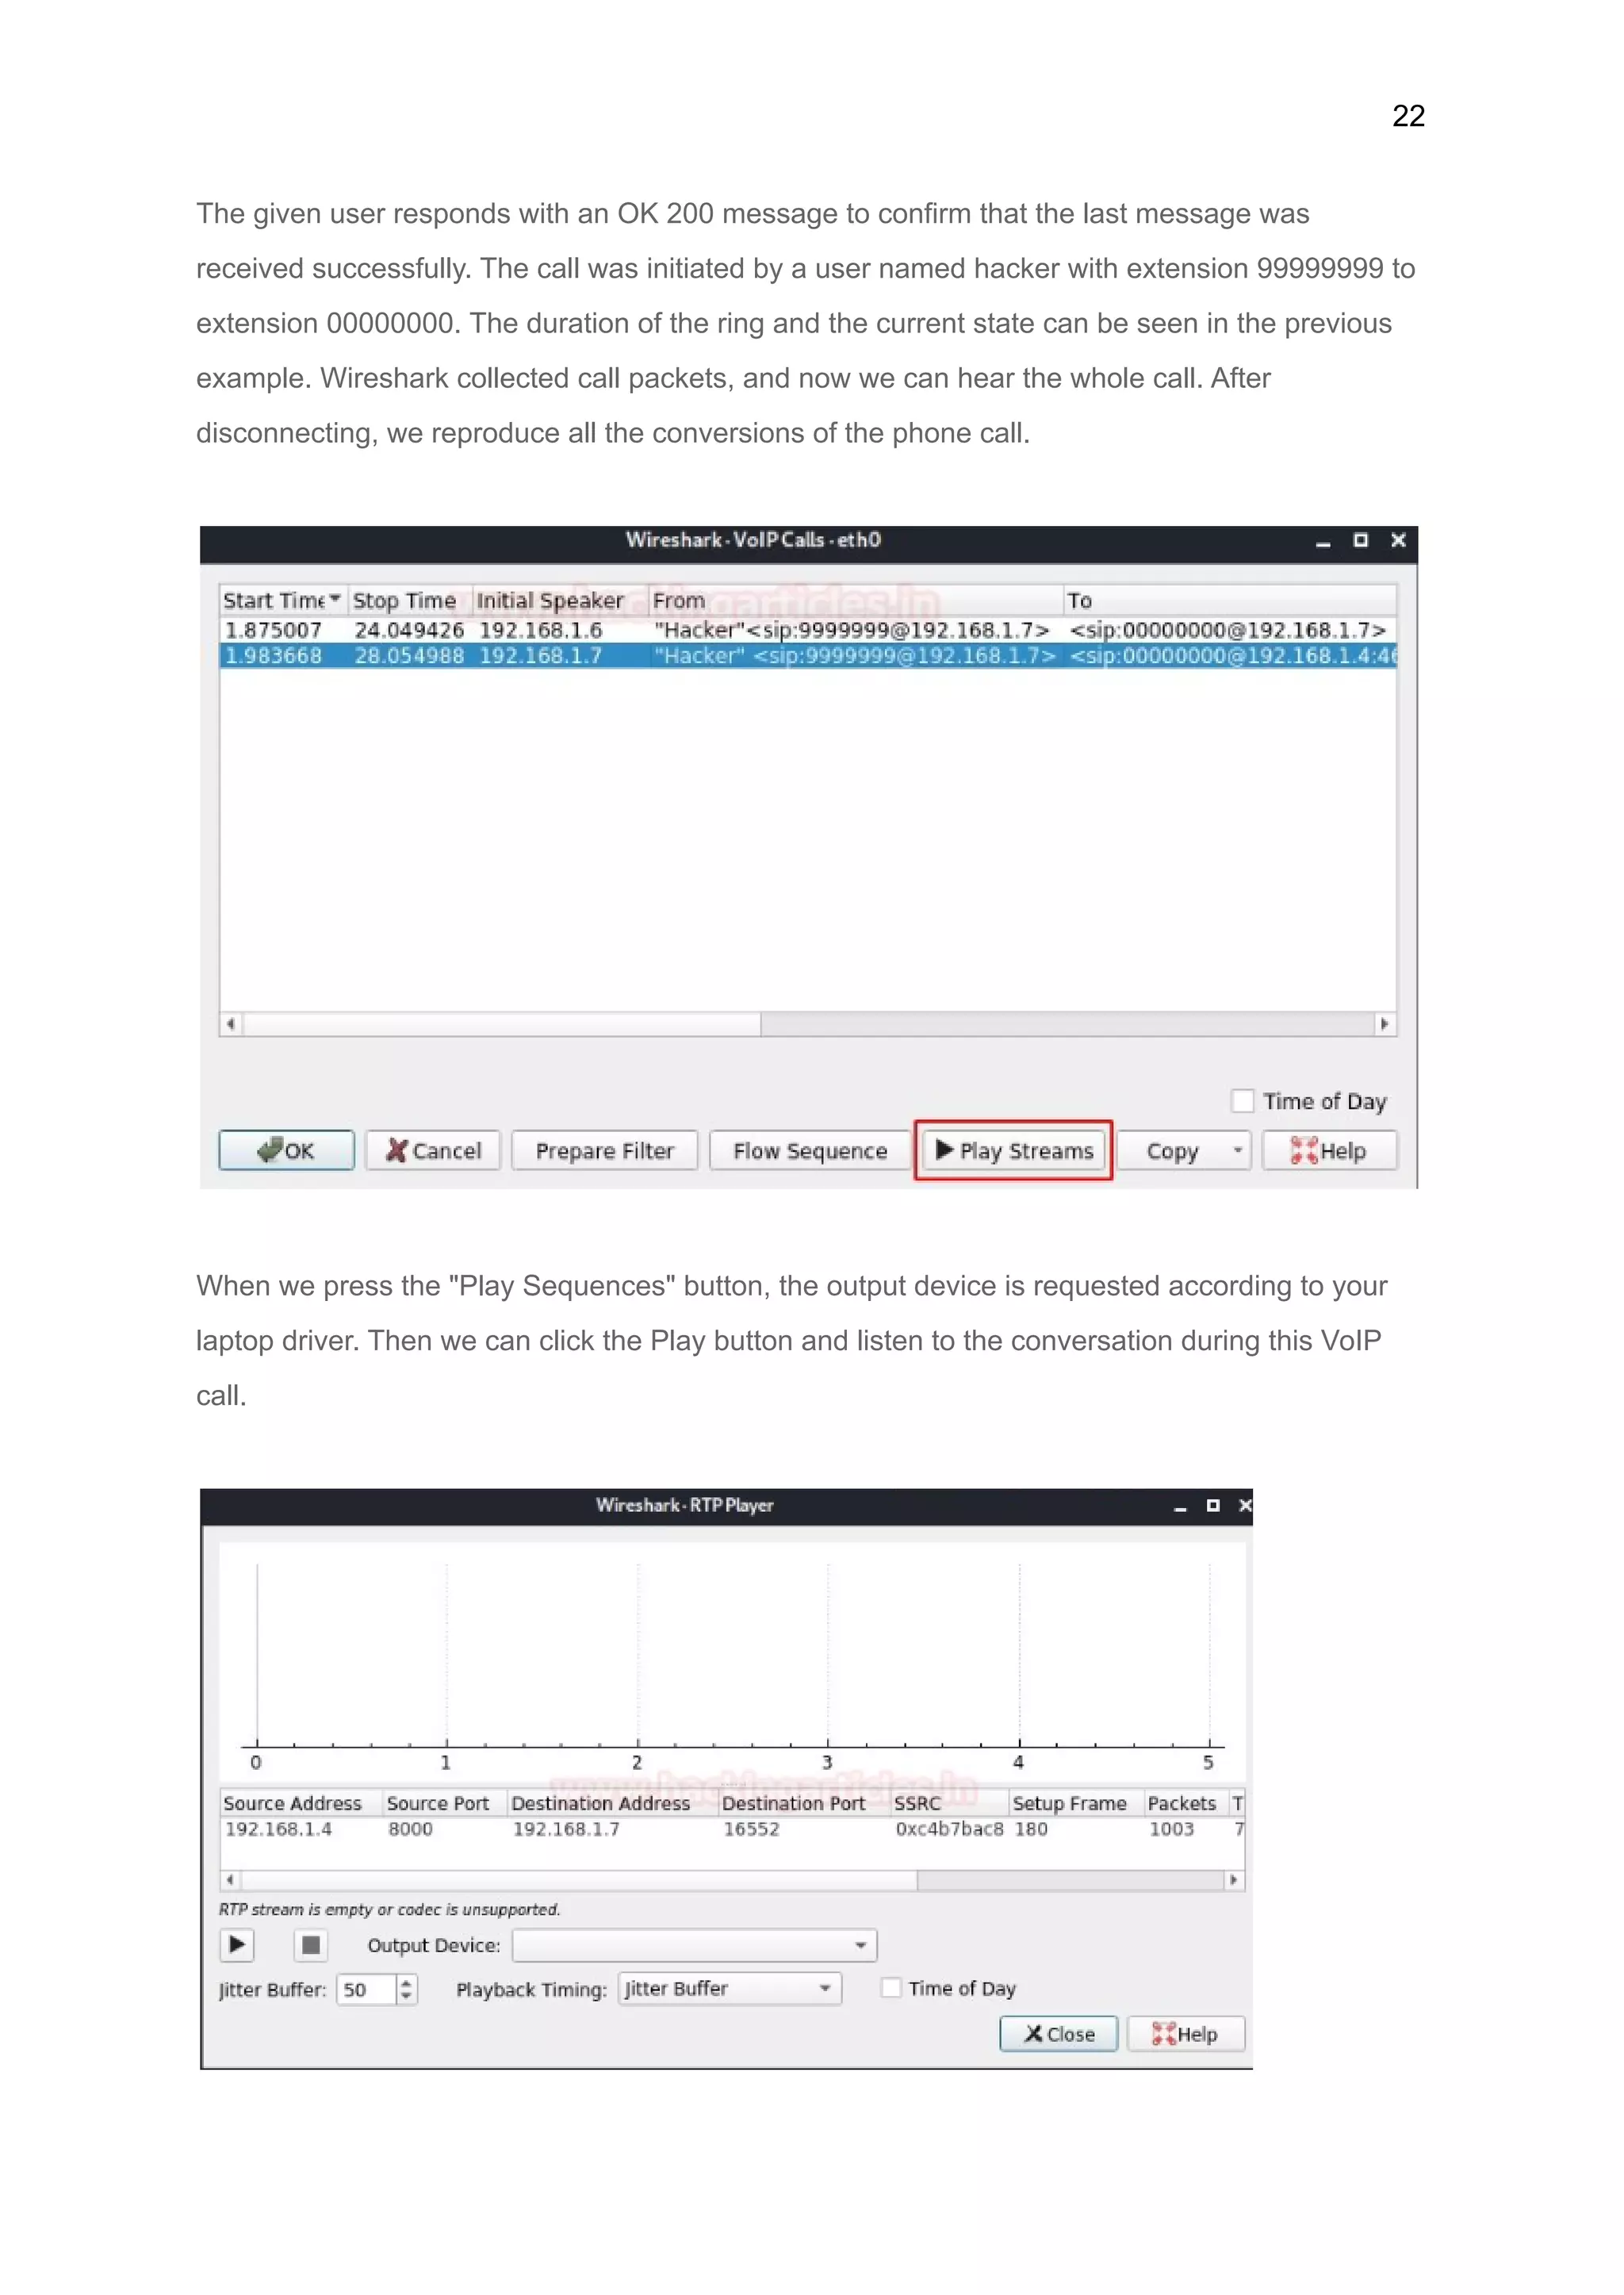Click left arrow of VoIP Calls horizontal scrollbar
Viewport: 1624px width, 2295px height.
point(231,1023)
